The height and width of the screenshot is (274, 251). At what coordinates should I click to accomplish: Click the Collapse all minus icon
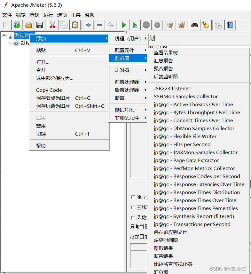[x=99, y=25]
